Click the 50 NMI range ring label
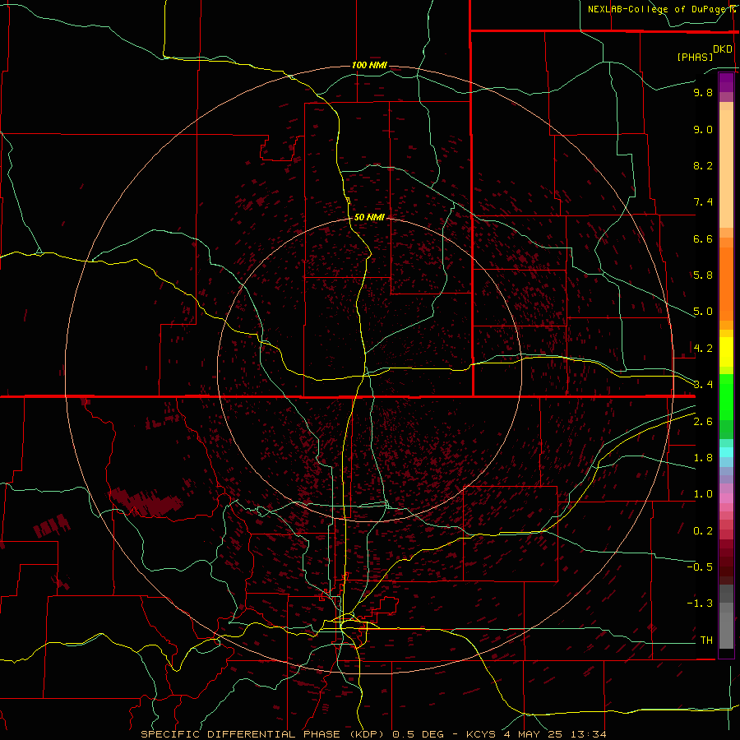 (369, 217)
